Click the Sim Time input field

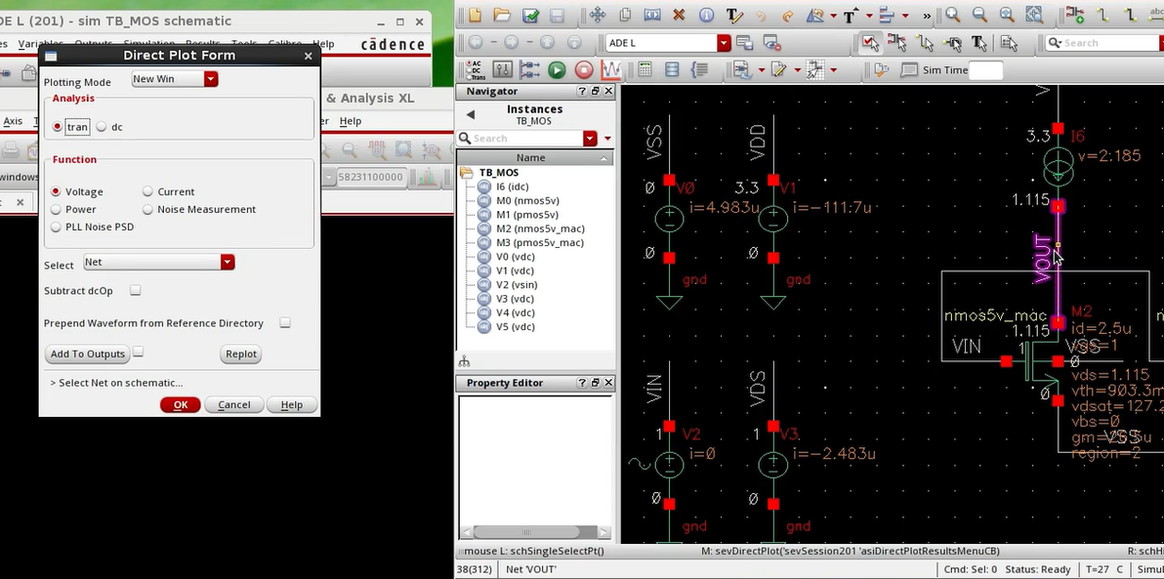985,70
